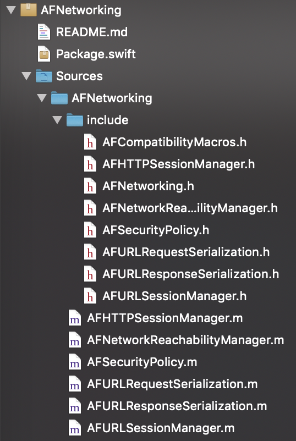Click the include folder icon
The height and width of the screenshot is (441, 296).
tap(75, 120)
